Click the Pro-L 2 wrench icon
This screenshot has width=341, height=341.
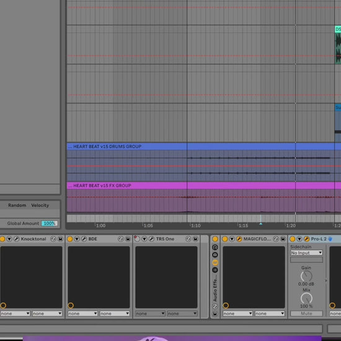(306, 239)
